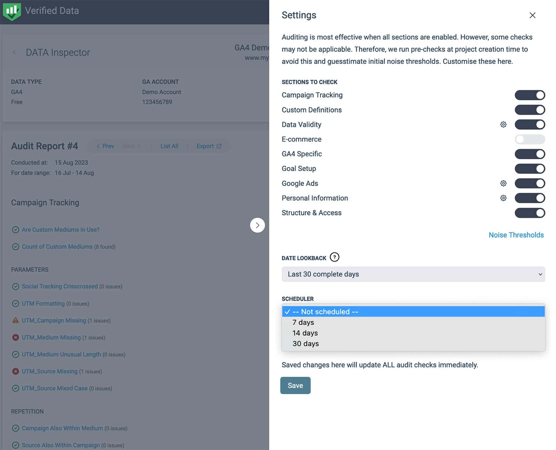Viewport: 556px width, 450px height.
Task: Enable the E-commerce section toggle
Action: 530,139
